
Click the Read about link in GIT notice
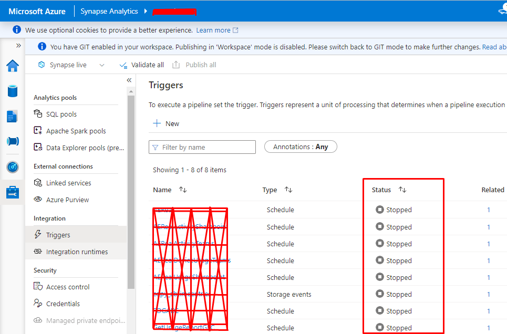click(494, 47)
